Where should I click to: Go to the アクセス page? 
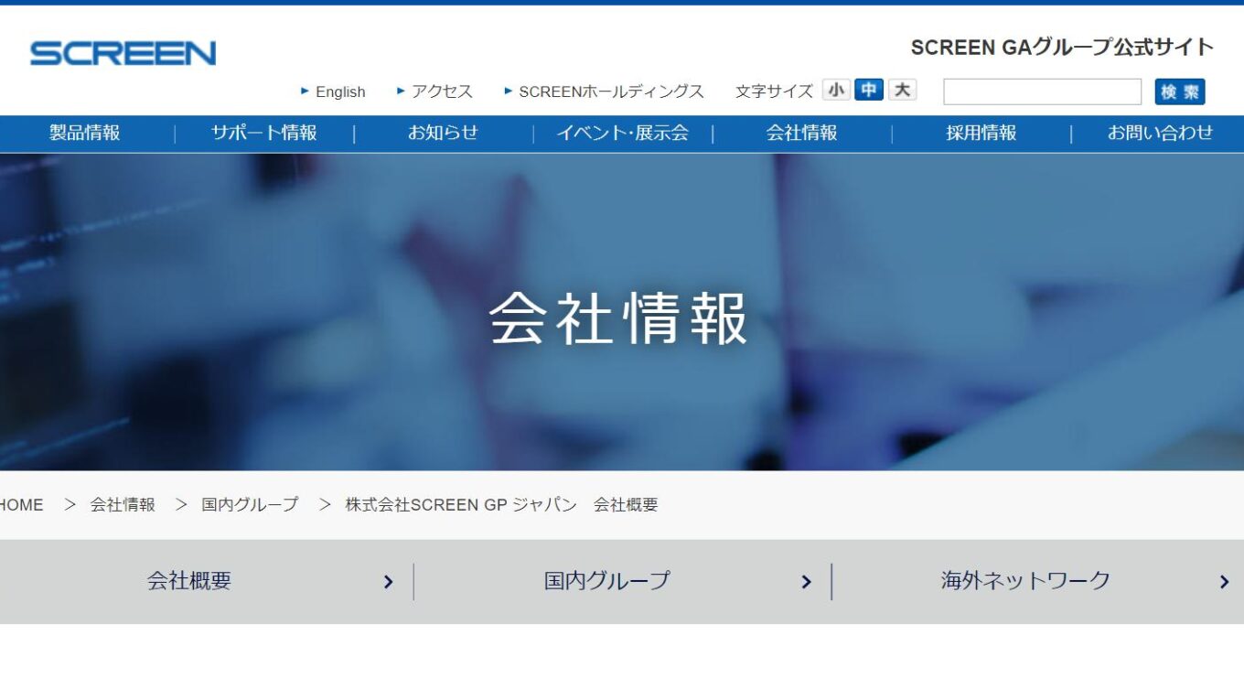pyautogui.click(x=440, y=91)
